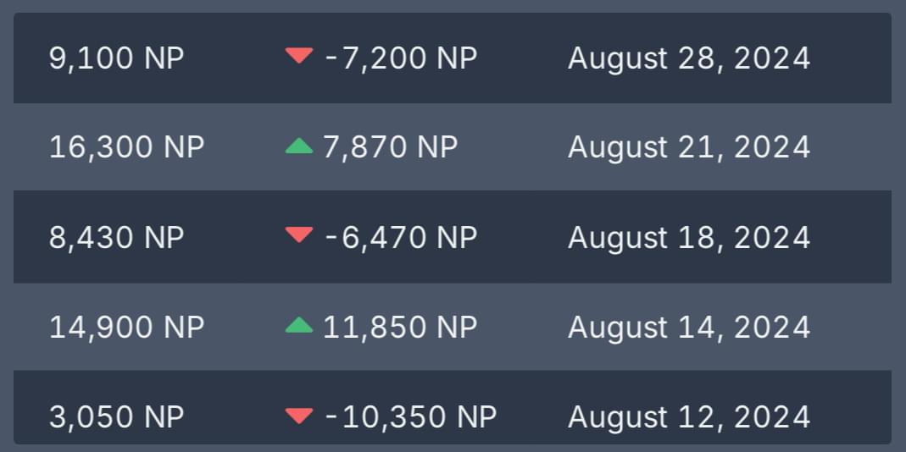Click the -7,200 NP change value
The image size is (906, 452).
(x=402, y=58)
